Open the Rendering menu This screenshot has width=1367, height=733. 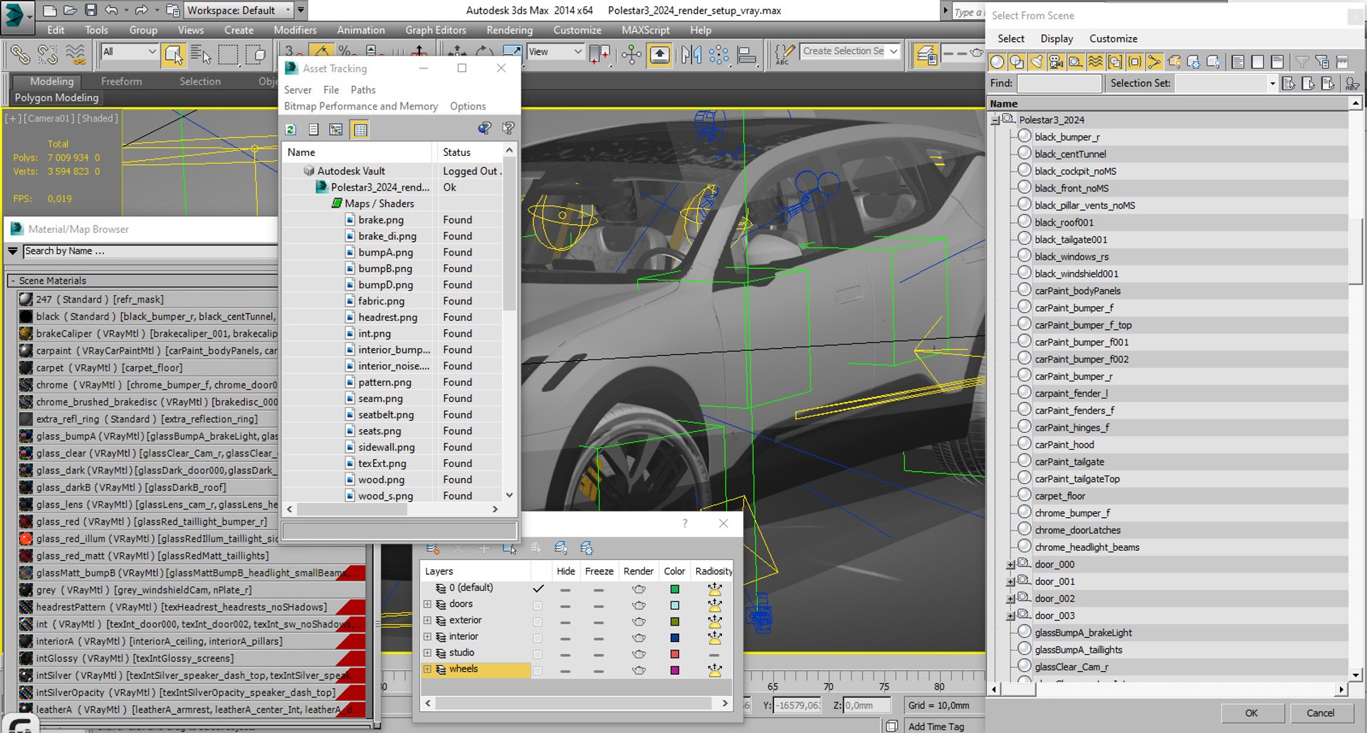[x=509, y=30]
